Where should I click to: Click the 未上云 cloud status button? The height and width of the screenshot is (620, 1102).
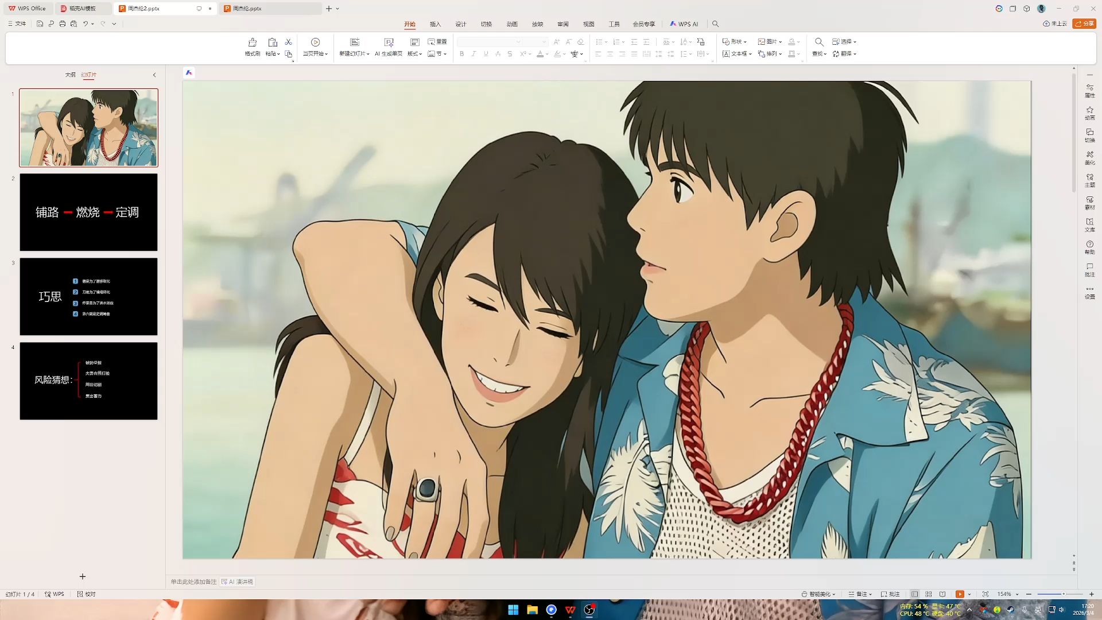1055,24
